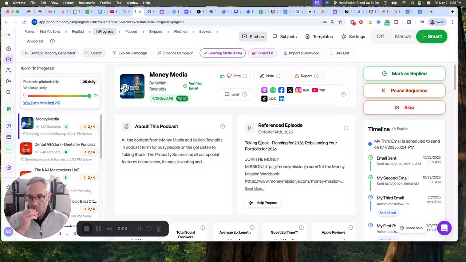Screen dimensions: 466x262
Task: Select the Replied folder
Action: 78,32
